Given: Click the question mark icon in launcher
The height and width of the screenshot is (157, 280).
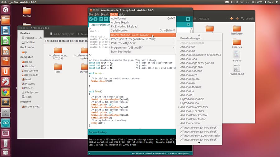Looking at the screenshot, I should click(6, 113).
